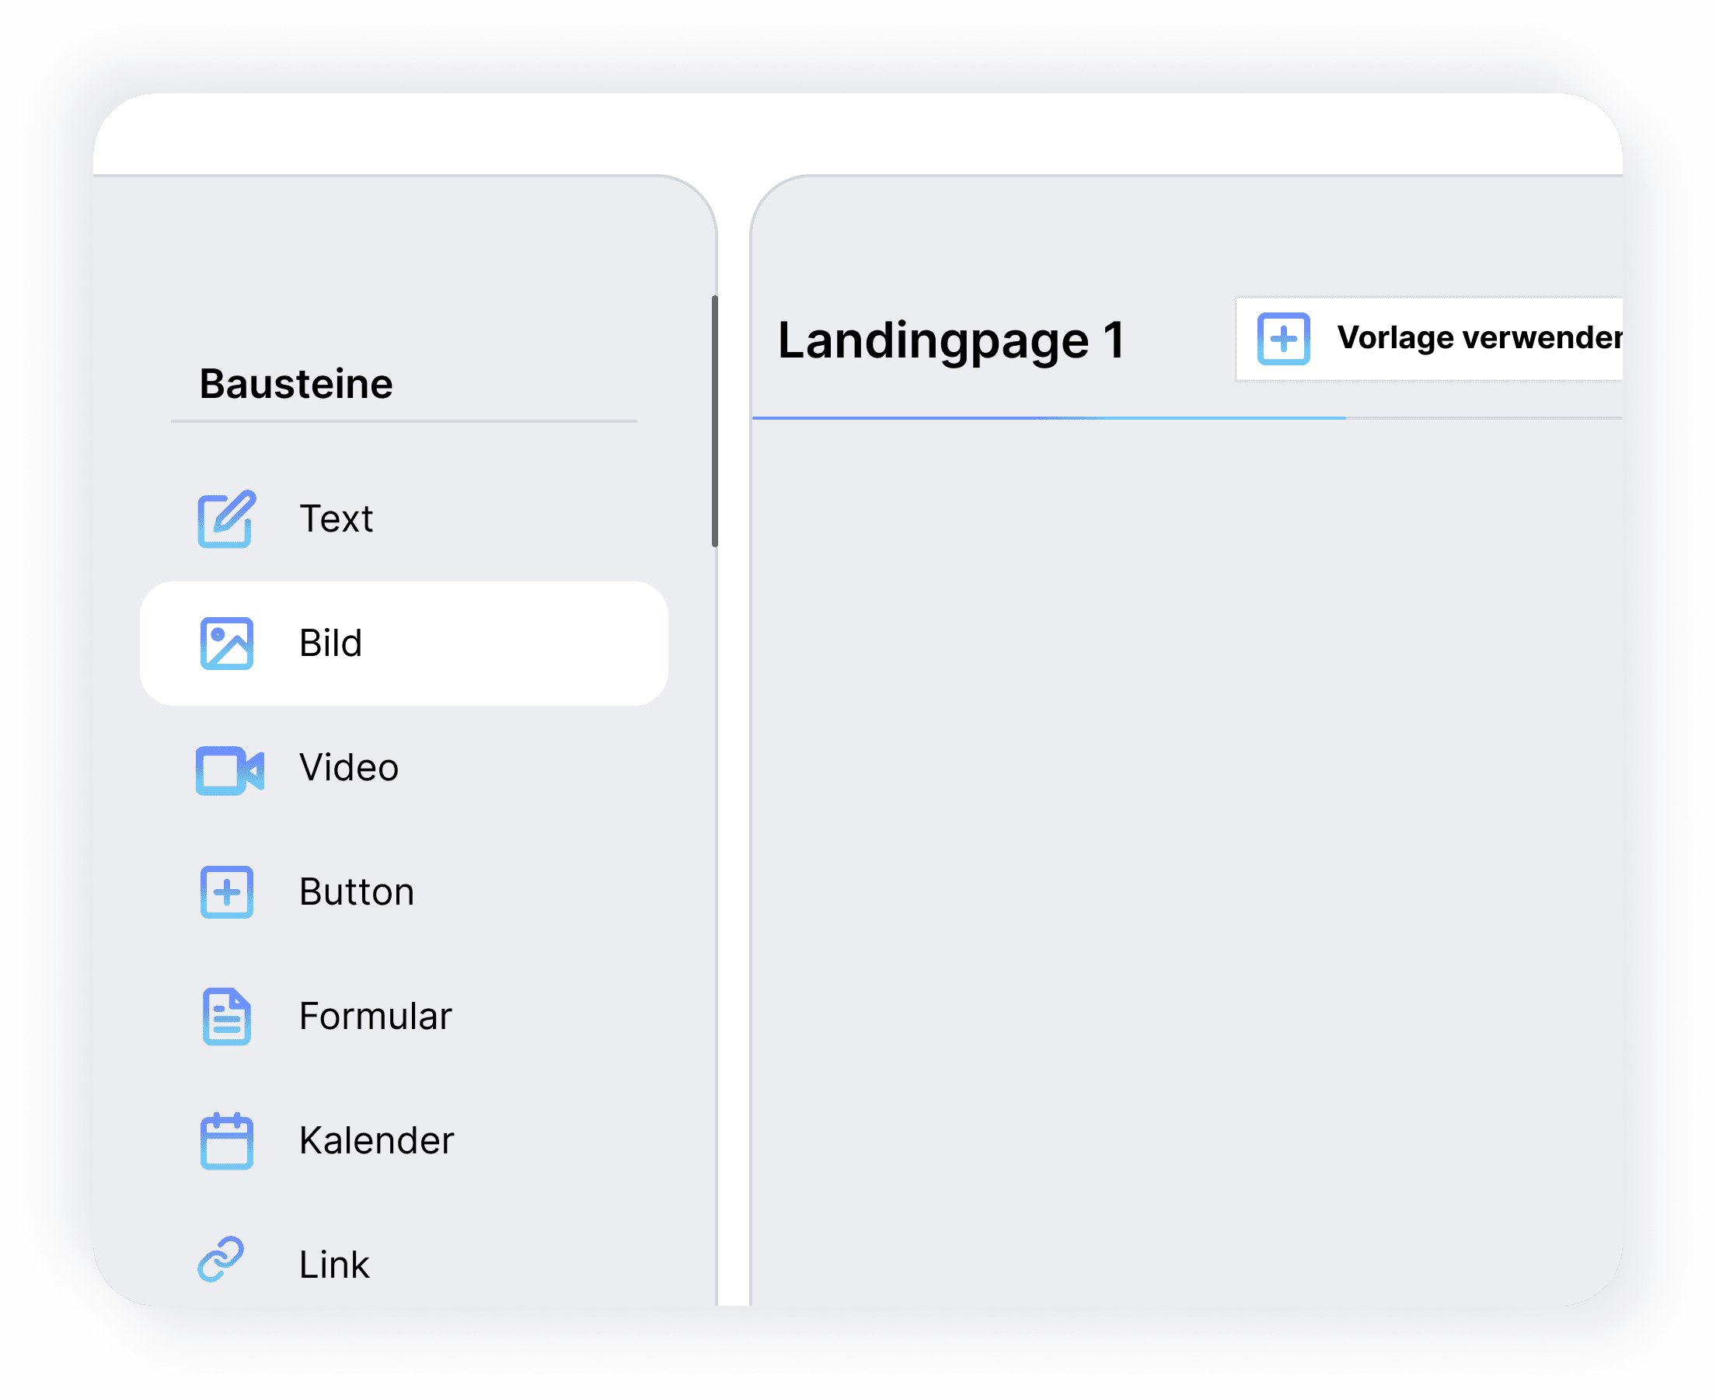Choose the Kalender label in Bausteine

376,1140
